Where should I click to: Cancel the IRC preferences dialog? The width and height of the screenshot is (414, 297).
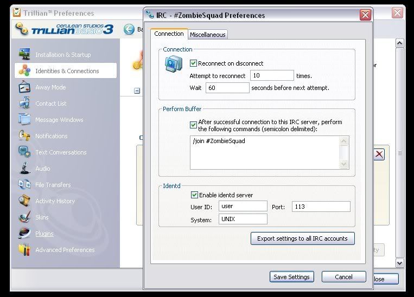pyautogui.click(x=344, y=277)
